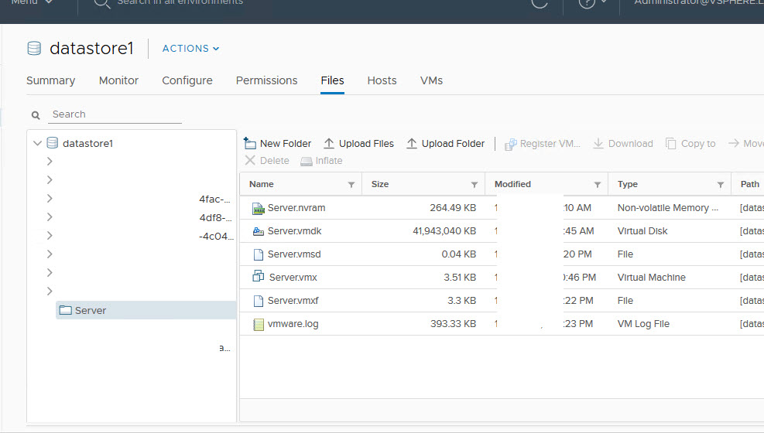Click the Upload Folder arrow icon

coord(412,143)
